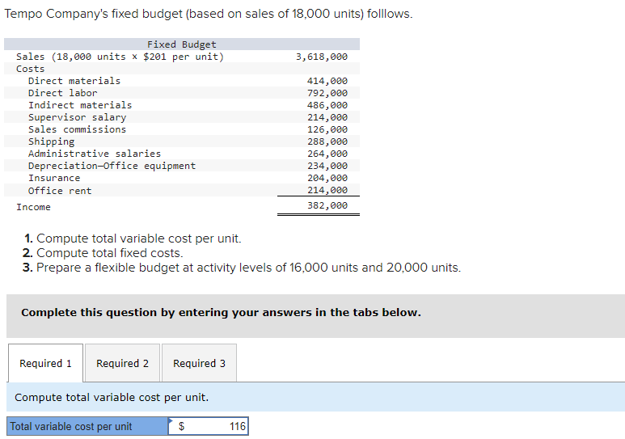Select the Income amount 382,000
625x439 pixels.
tap(327, 206)
